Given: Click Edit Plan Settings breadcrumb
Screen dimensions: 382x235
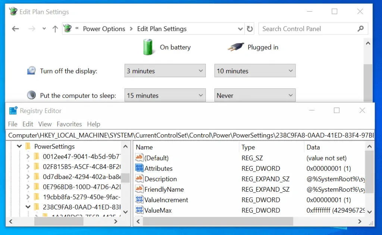Looking at the screenshot, I should (x=162, y=29).
